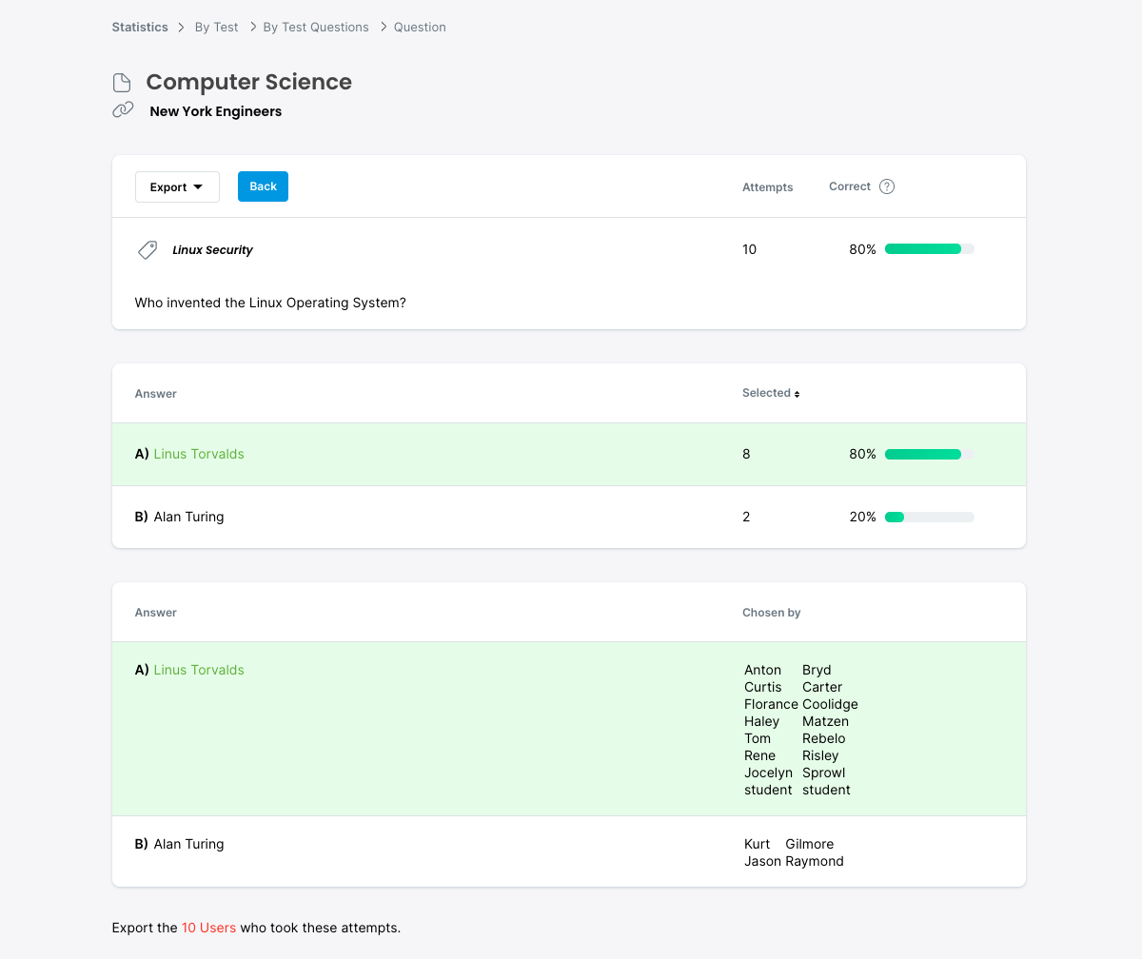The image size is (1142, 959).
Task: Select the Question breadcrumb item
Action: (420, 28)
